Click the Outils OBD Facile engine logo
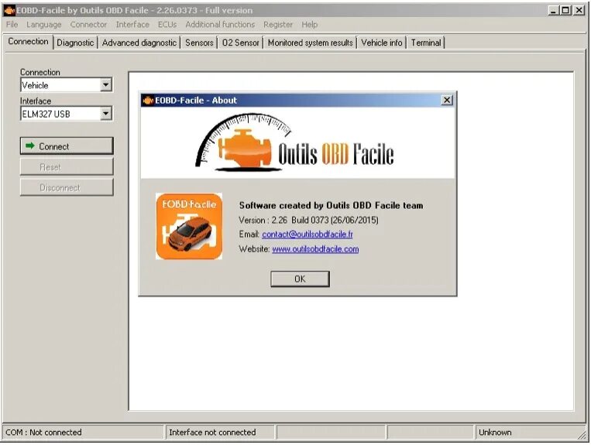Viewport: 591px width, 445px height. click(x=295, y=142)
